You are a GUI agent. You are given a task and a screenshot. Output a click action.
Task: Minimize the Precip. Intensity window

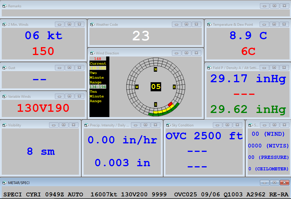coord(135,125)
